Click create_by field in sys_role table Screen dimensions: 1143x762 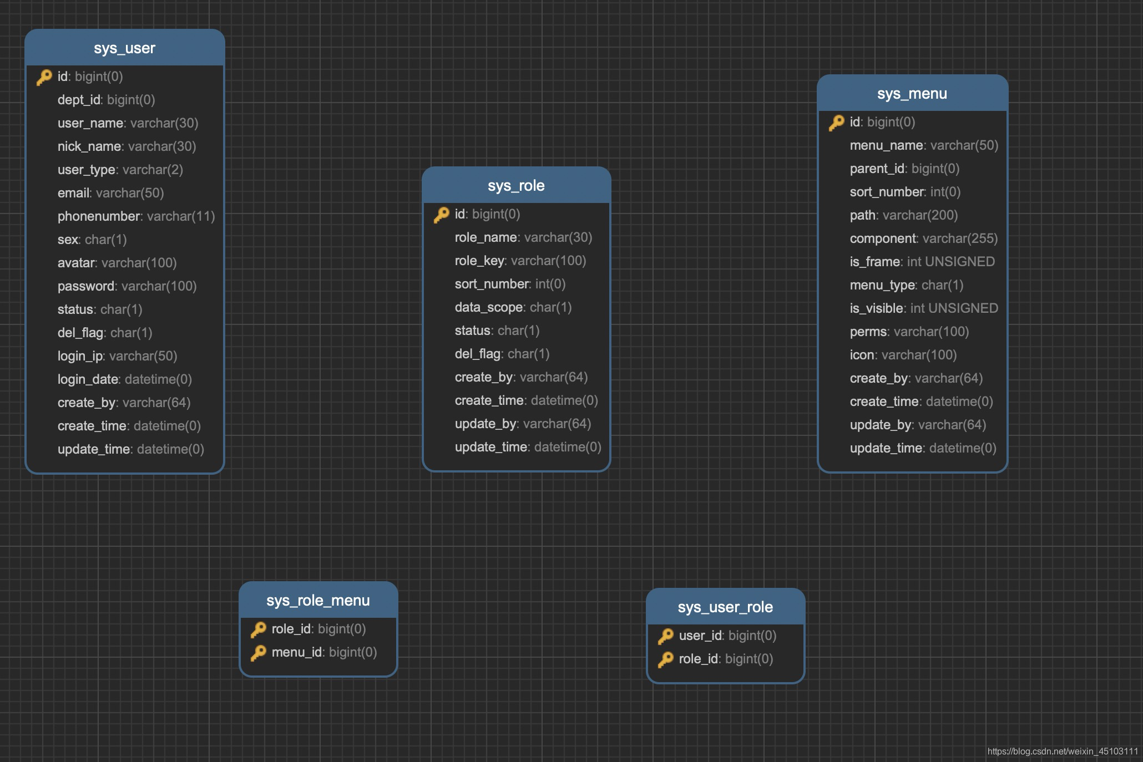click(522, 377)
